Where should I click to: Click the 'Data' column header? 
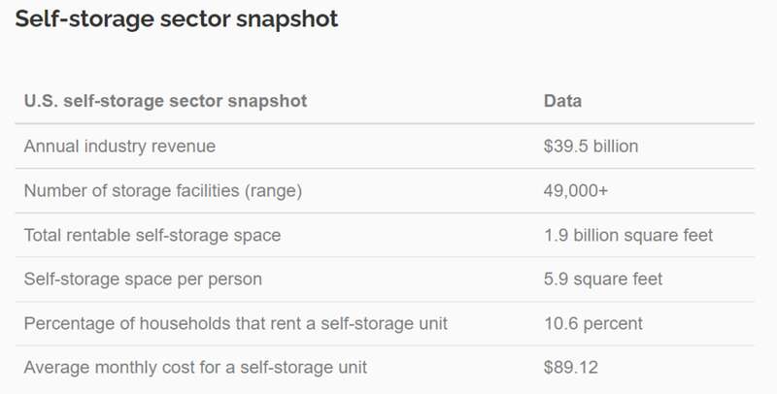pyautogui.click(x=563, y=101)
